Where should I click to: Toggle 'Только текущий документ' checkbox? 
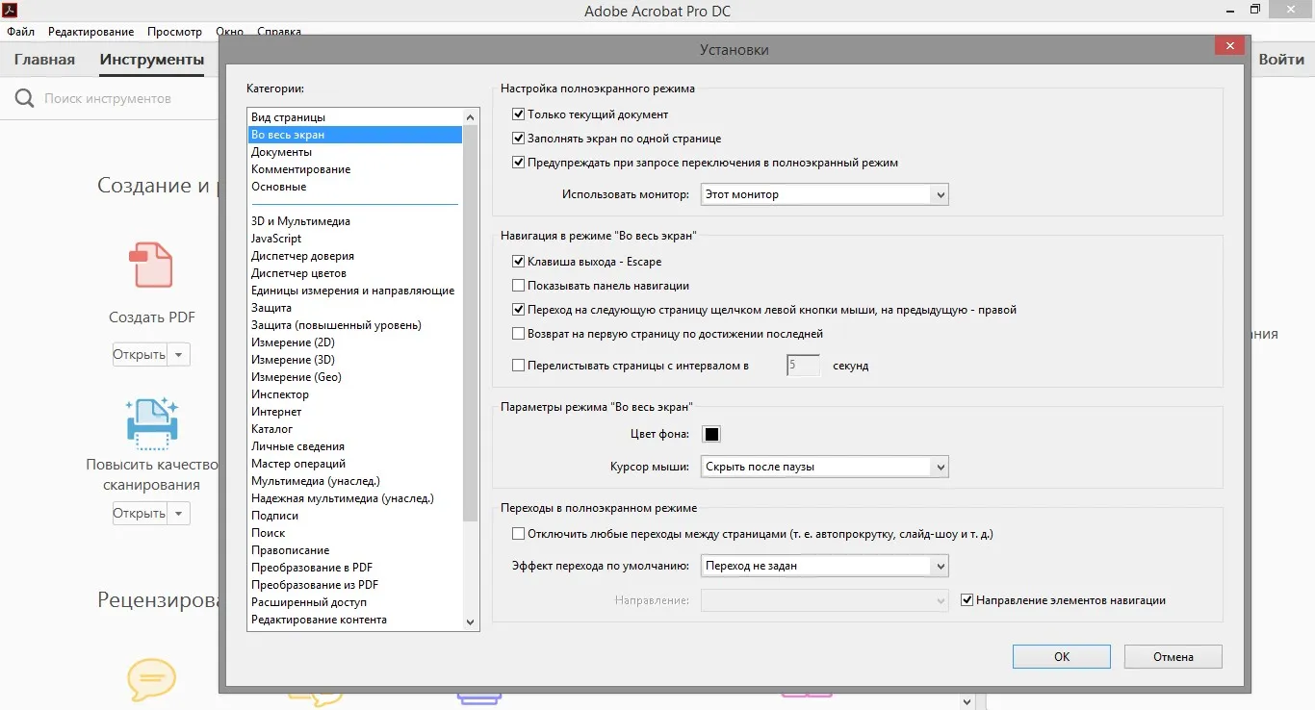[x=519, y=114]
